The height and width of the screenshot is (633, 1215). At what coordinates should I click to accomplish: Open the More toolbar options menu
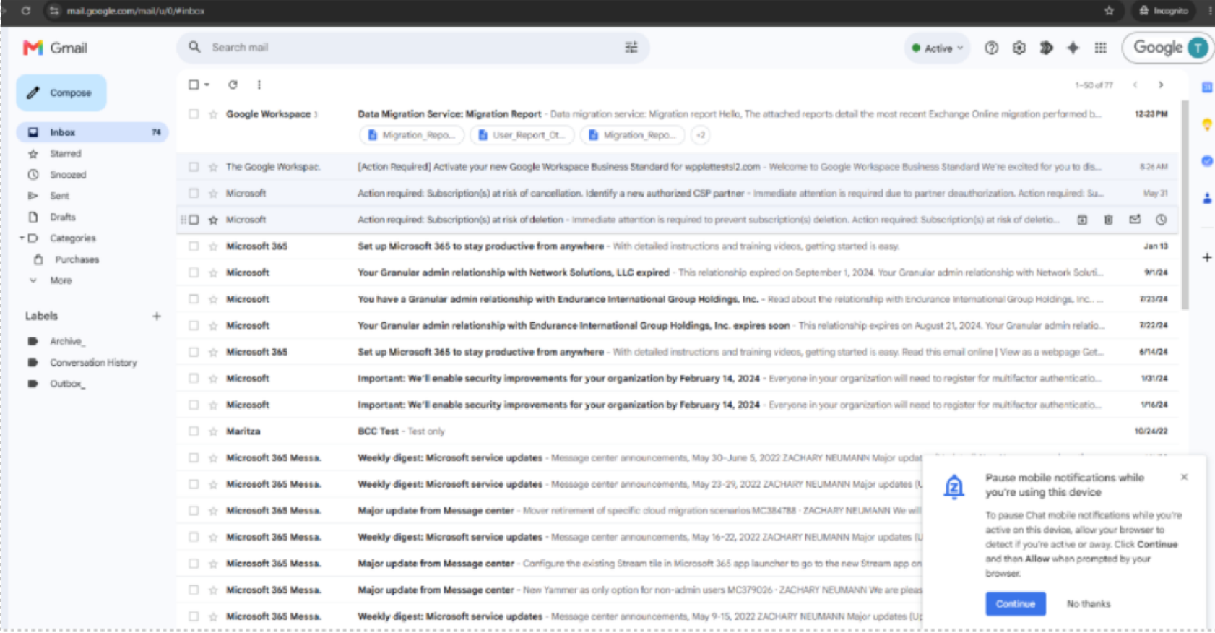259,85
